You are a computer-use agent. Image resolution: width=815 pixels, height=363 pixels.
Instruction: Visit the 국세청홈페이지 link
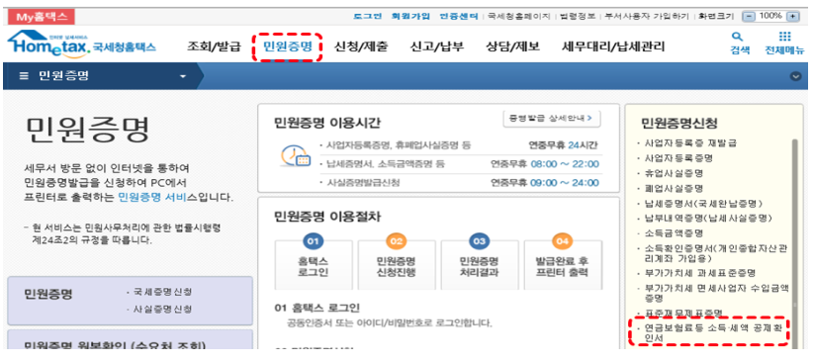click(x=518, y=16)
